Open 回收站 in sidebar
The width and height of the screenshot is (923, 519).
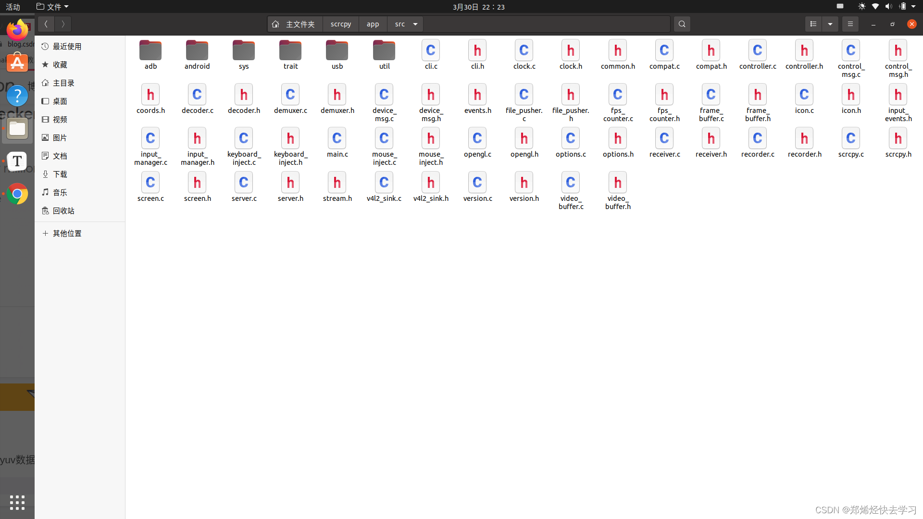tap(80, 210)
